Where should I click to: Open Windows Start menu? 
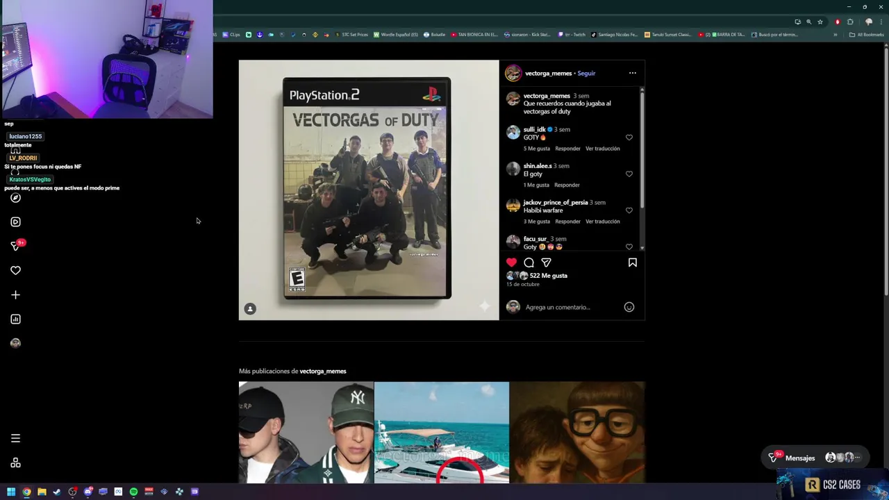[11, 492]
